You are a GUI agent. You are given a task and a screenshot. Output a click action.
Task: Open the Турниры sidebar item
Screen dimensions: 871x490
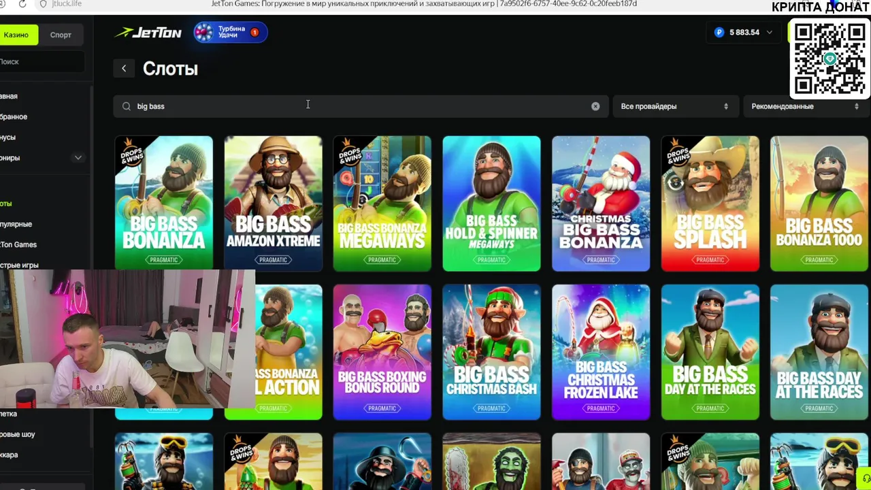(x=10, y=157)
